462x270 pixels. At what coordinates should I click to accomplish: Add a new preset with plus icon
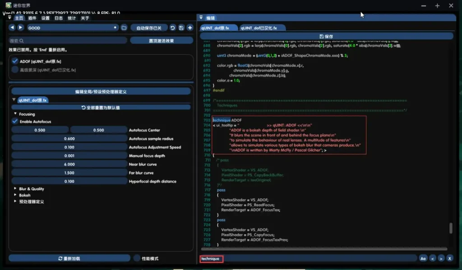tap(190, 28)
